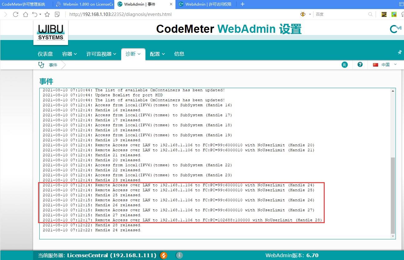Screen dimensions: 404x260
Task: Click the search magnifier icon
Action: (371, 14)
